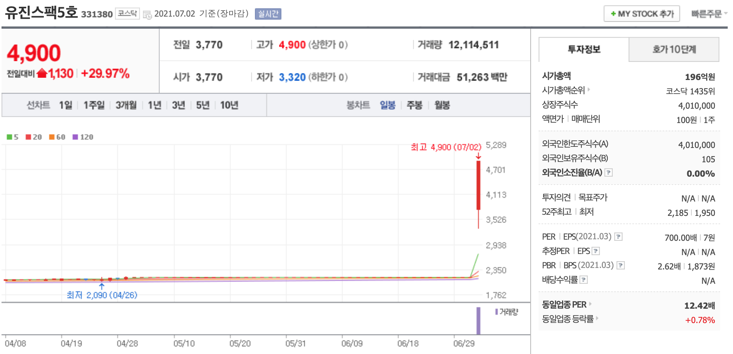Viewport: 733px width, 354px height.
Task: Click the 시가총액 value 196억원
Action: [x=700, y=77]
